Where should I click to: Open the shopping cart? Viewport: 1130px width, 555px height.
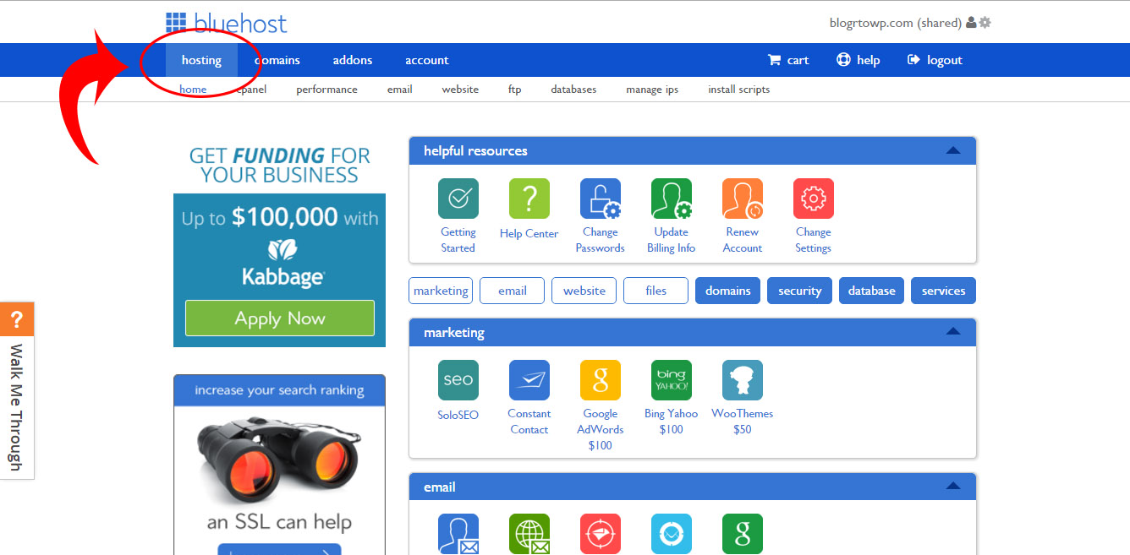[787, 60]
